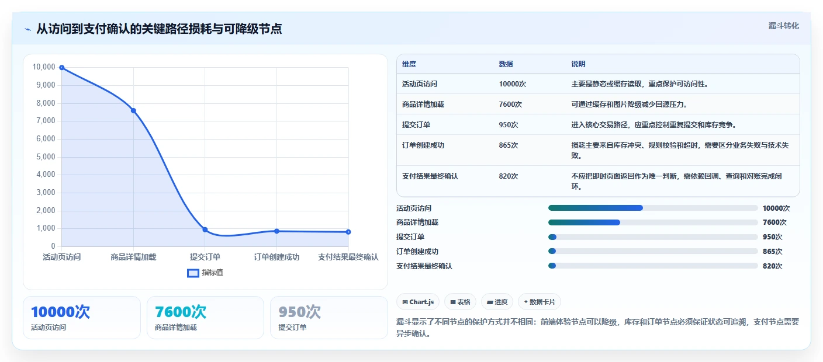Screen dimensions: 823x362
Task: Open the 950次 提交订单 data card
Action: point(329,318)
